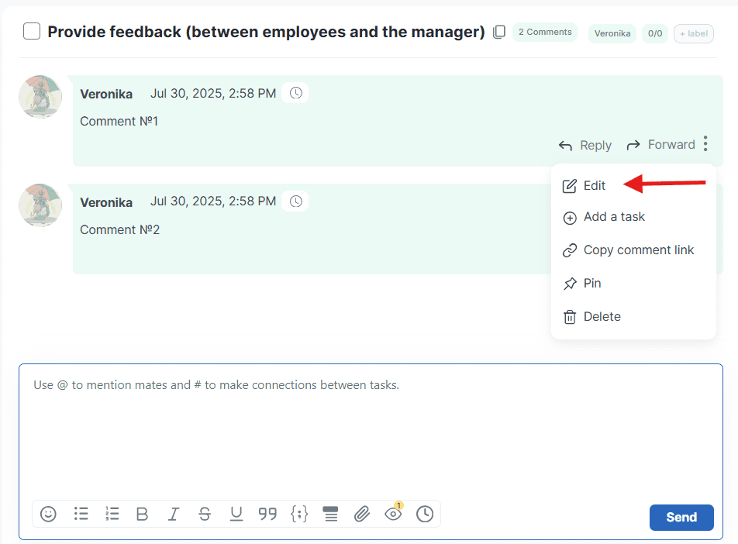Apply numbered list formatting
The height and width of the screenshot is (544, 738).
(112, 514)
